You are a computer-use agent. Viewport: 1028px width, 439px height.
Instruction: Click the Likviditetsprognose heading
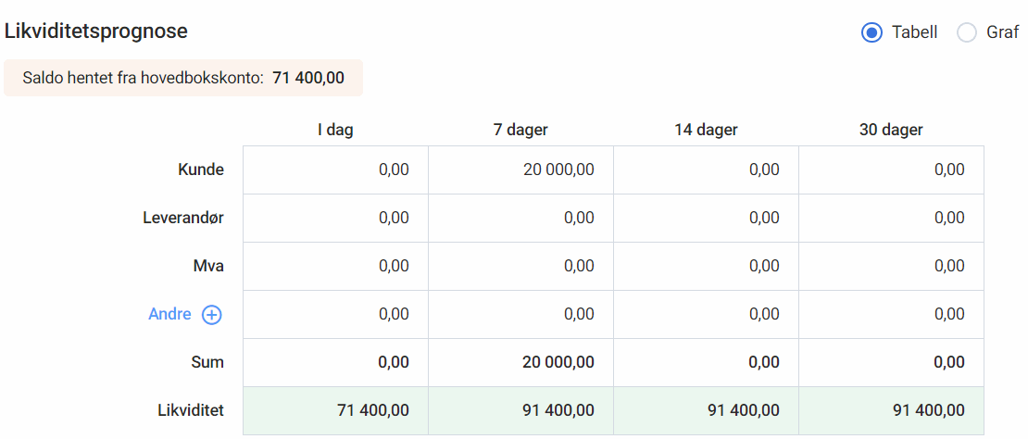[x=96, y=31]
